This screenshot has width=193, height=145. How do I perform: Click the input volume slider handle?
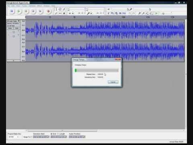tap(150, 9)
